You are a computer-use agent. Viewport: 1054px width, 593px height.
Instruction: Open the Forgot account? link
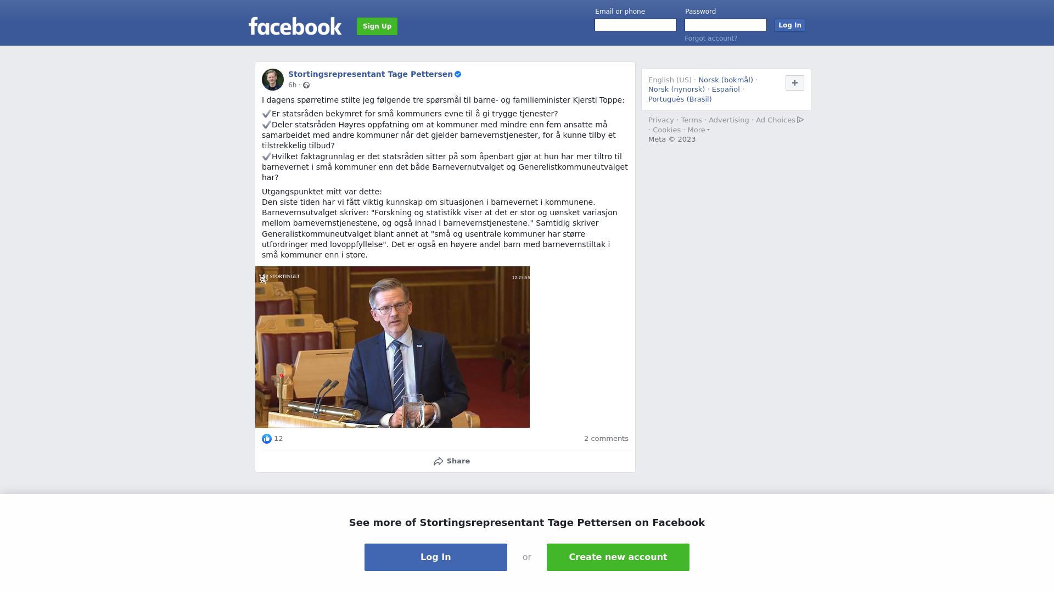coord(711,38)
